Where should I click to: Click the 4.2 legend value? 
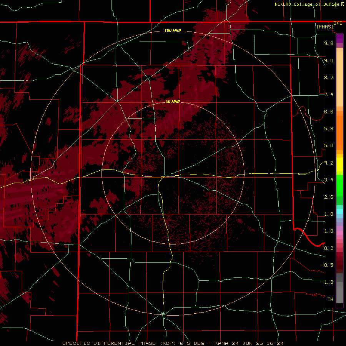click(329, 163)
